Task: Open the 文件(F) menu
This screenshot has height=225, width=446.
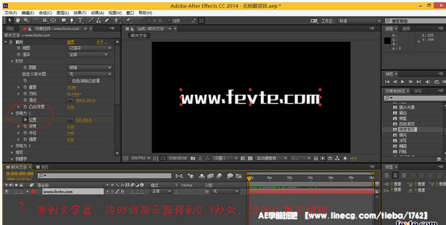Action: pyautogui.click(x=11, y=13)
